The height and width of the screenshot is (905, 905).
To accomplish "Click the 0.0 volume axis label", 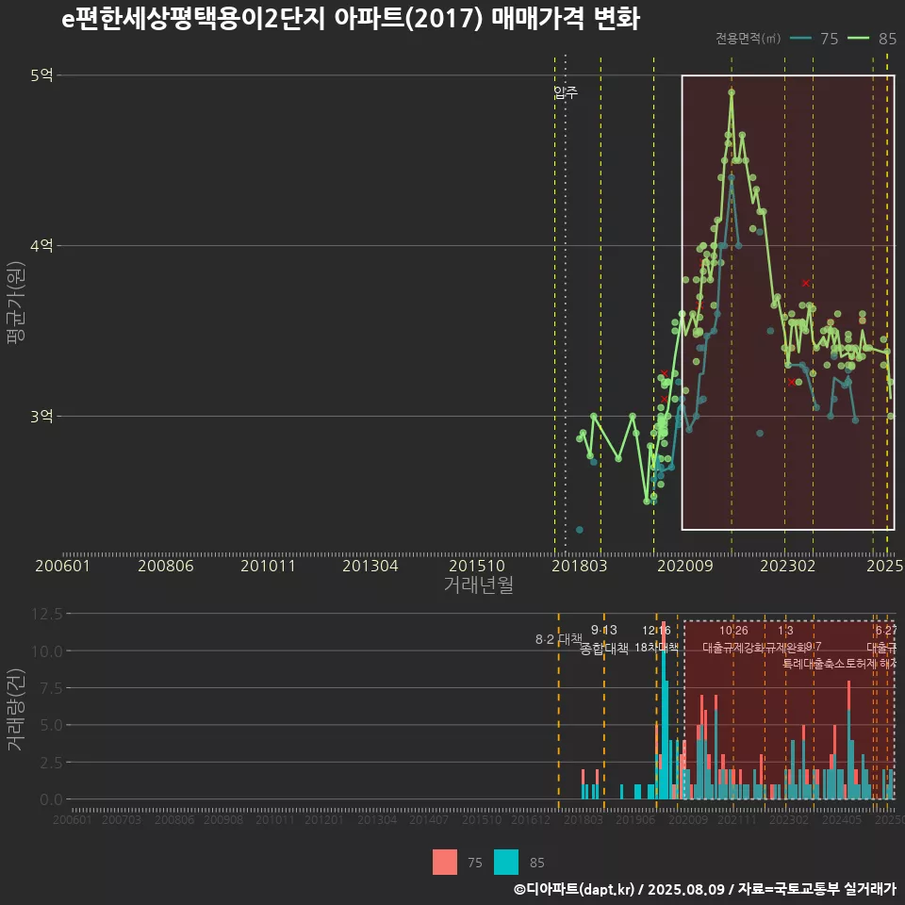I will click(51, 799).
